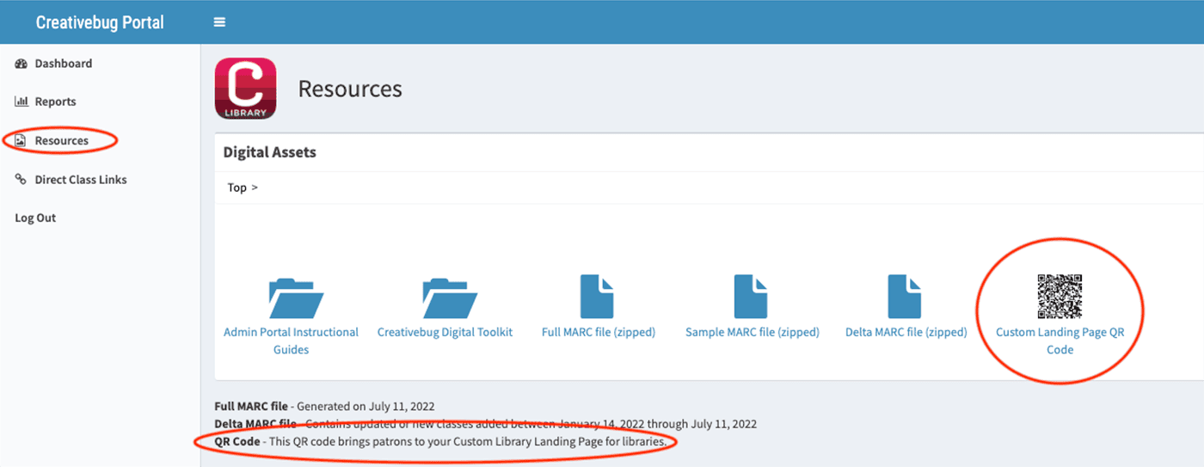Download Full MARC file (zipped) link
The width and height of the screenshot is (1204, 467).
[599, 332]
